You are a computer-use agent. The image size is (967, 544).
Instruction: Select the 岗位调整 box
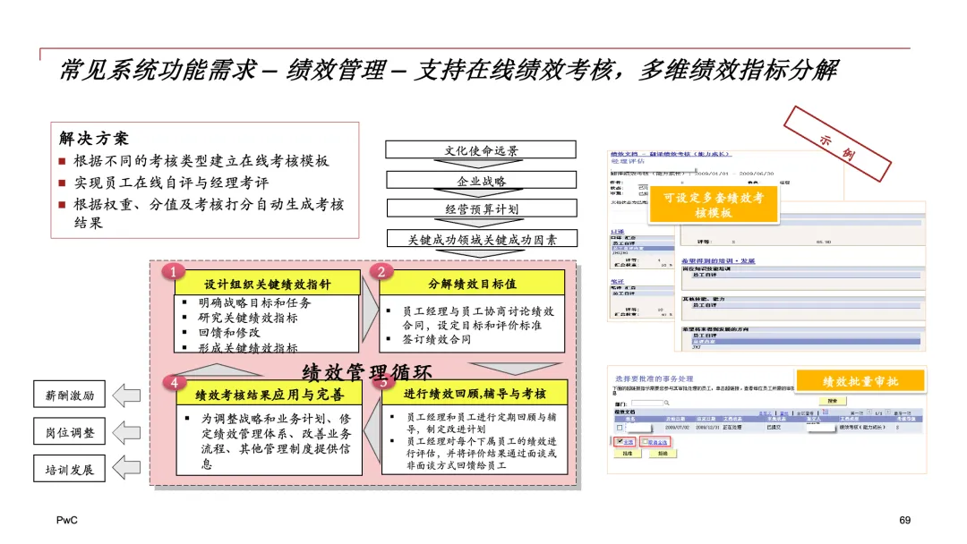click(69, 432)
